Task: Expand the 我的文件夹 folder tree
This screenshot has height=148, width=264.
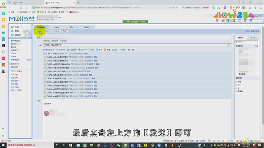Action: pos(10,64)
